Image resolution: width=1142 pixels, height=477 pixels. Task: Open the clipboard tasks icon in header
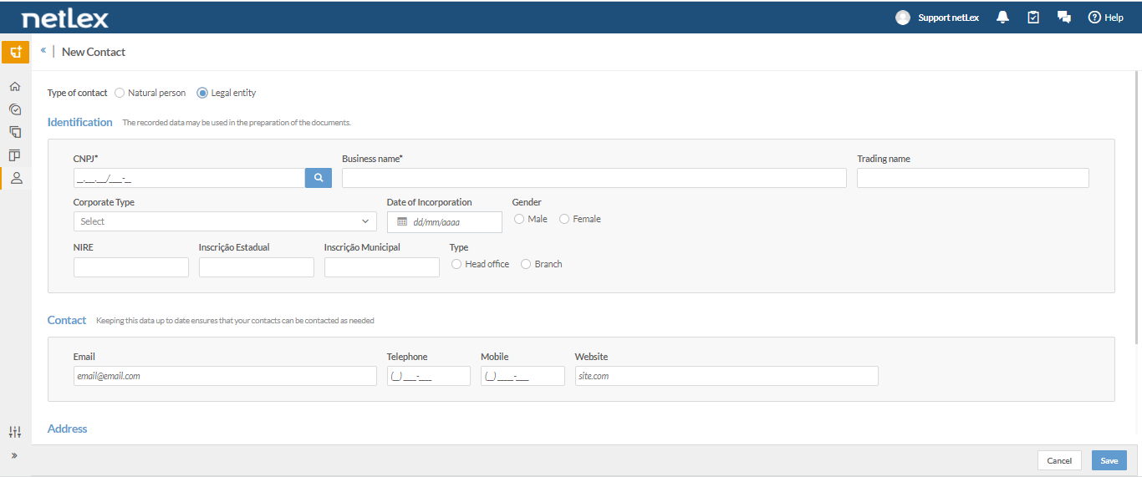point(1033,18)
